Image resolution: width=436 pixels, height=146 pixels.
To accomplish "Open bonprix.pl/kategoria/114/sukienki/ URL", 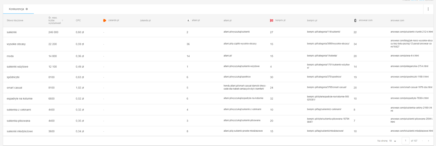I will 323,32.
